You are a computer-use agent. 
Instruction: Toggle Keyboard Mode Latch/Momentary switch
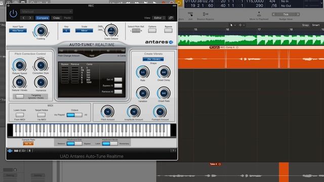coord(110,144)
